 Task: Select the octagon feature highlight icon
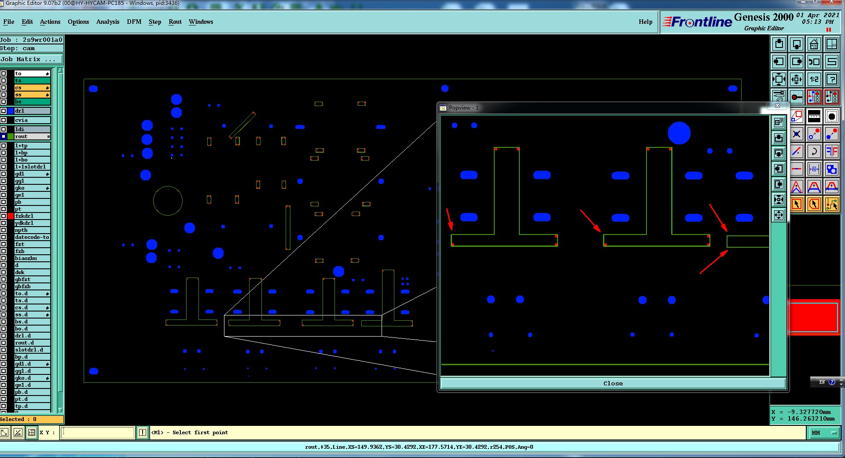coord(832,117)
